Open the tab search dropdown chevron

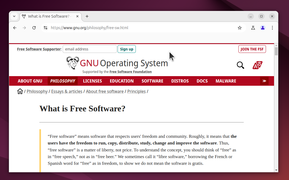(x=14, y=16)
